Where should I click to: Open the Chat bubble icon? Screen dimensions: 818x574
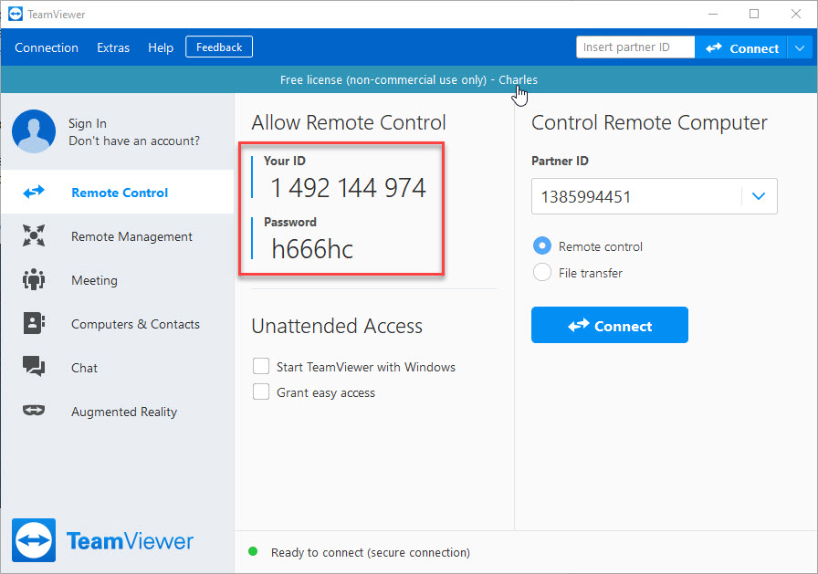[34, 368]
